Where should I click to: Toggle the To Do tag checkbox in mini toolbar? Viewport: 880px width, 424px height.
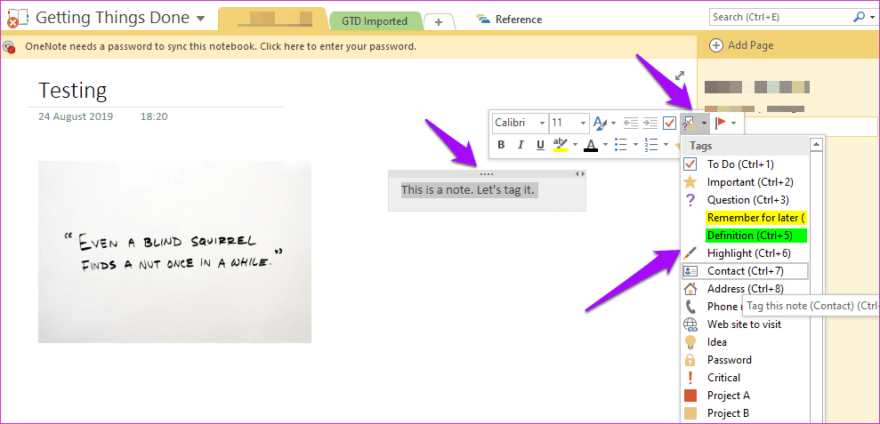669,123
